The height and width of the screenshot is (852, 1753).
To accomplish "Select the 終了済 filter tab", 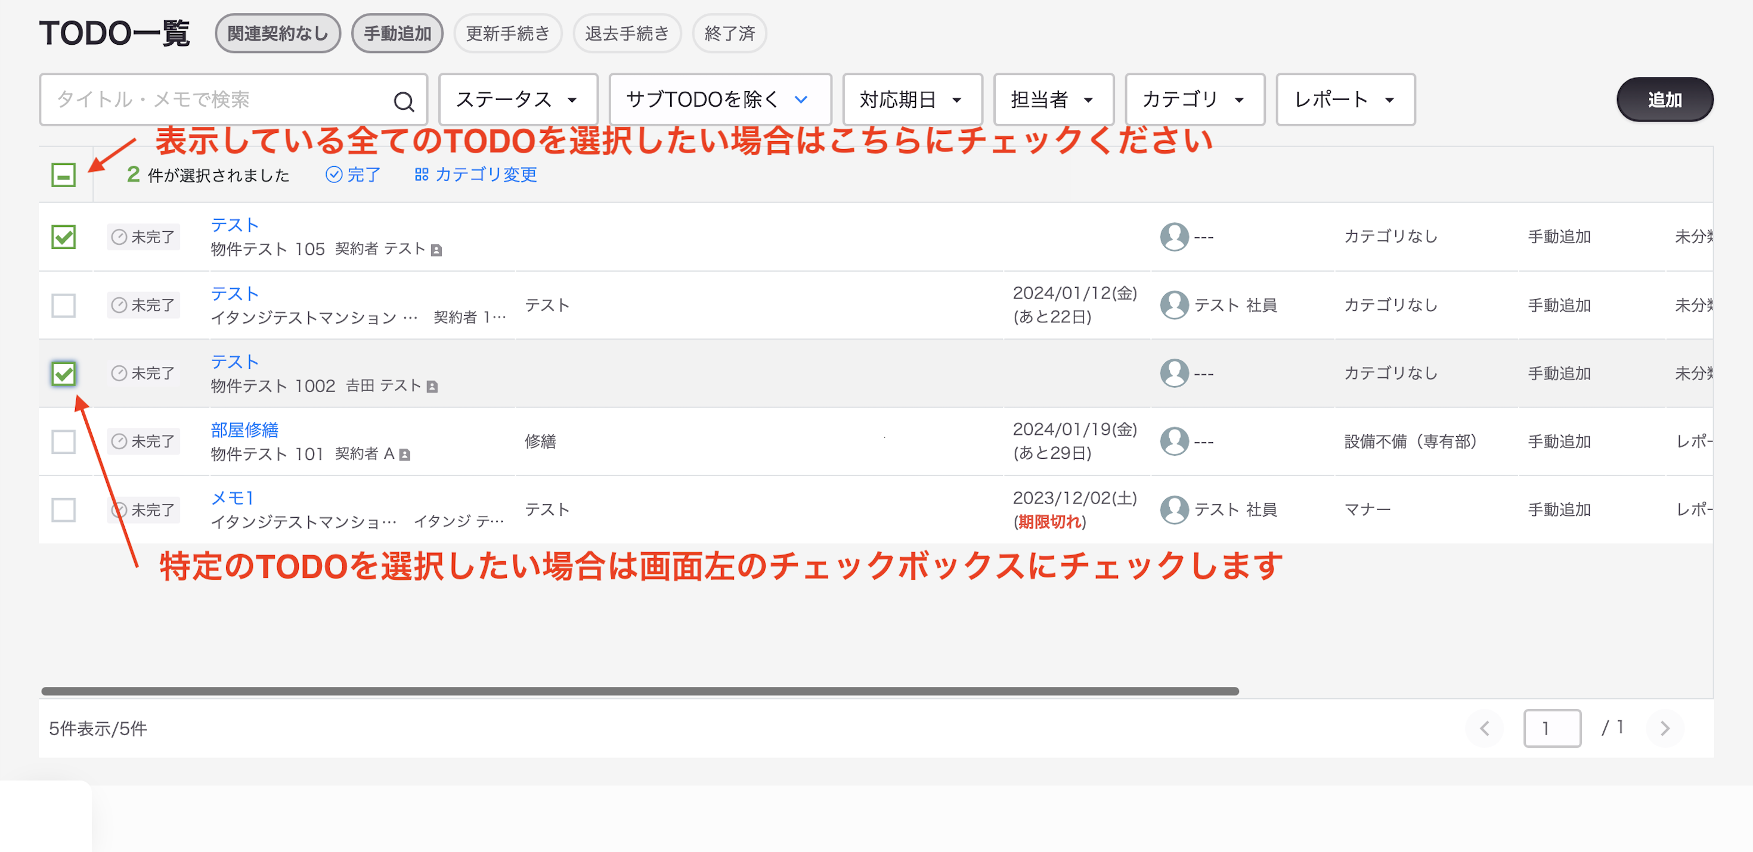I will coord(729,33).
